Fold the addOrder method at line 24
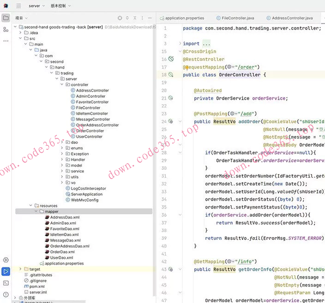The image size is (325, 303). click(x=179, y=122)
